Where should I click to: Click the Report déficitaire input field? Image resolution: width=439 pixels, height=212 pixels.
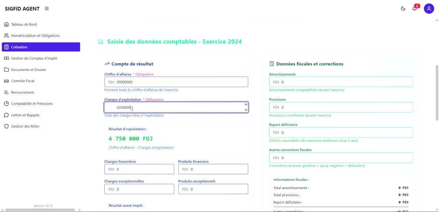(x=341, y=132)
